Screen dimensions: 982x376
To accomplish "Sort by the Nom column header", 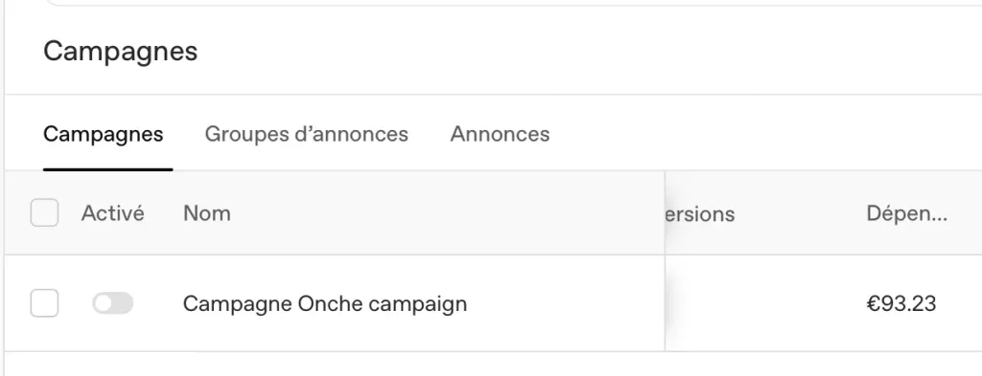I will 207,213.
